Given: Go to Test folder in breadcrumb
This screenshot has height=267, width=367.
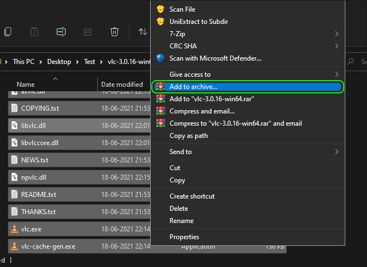Looking at the screenshot, I should point(90,62).
